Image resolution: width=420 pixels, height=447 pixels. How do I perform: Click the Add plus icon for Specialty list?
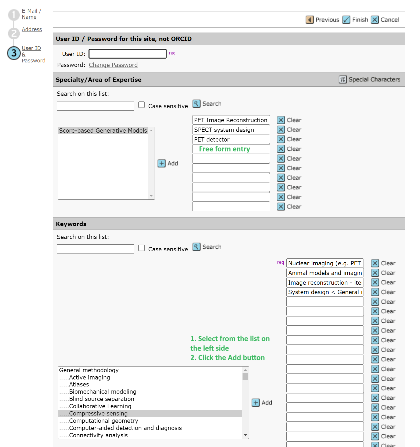pyautogui.click(x=161, y=163)
